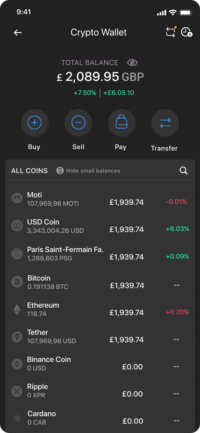Tap the Transfer arrows icon
The height and width of the screenshot is (433, 200).
[x=165, y=123]
